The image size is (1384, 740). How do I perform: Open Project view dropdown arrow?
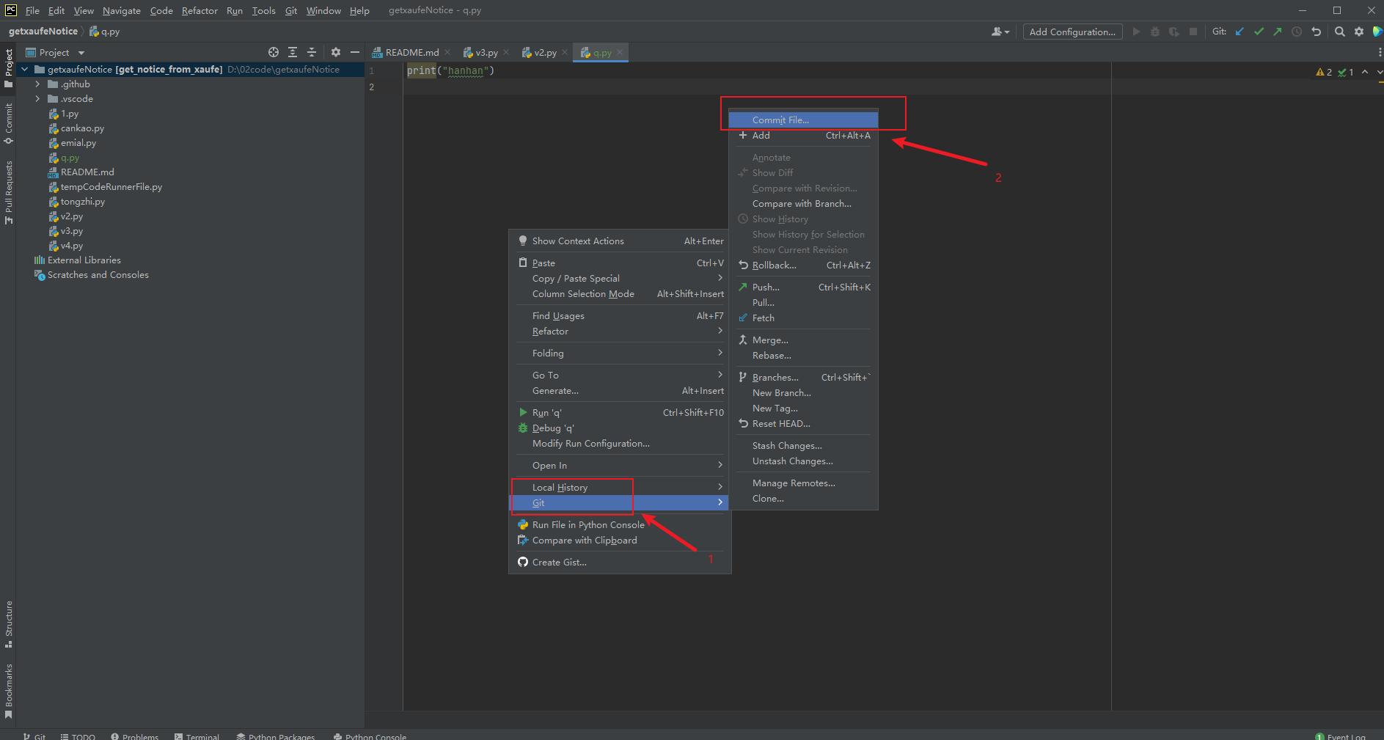81,53
